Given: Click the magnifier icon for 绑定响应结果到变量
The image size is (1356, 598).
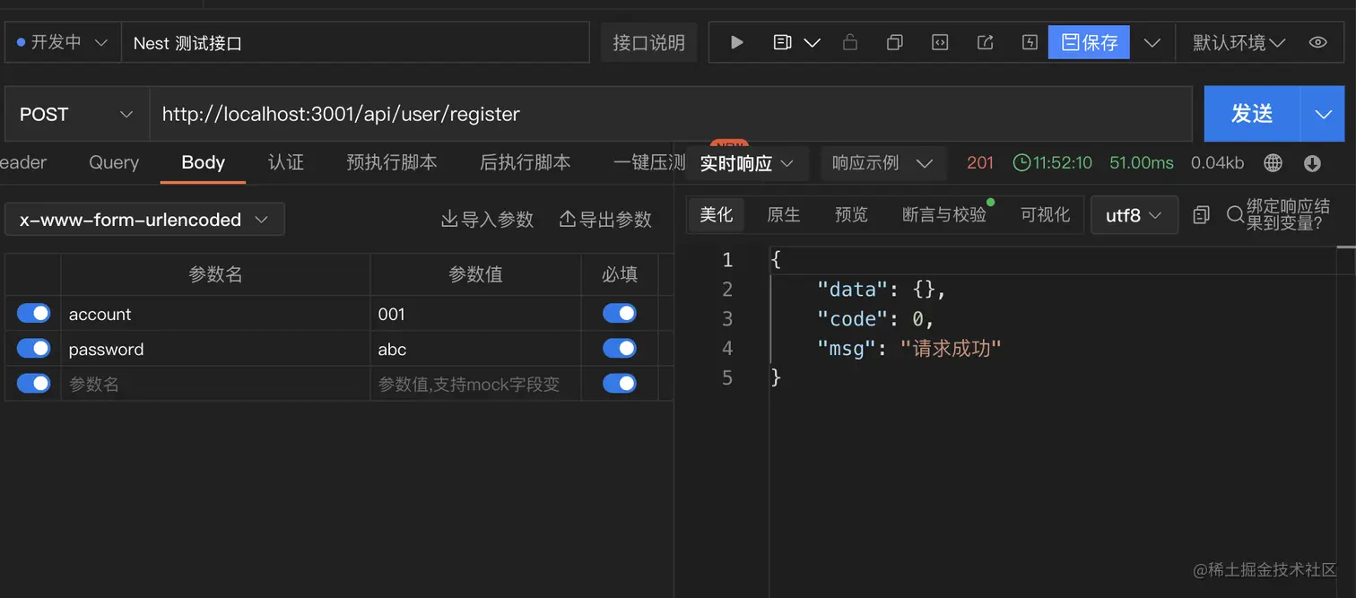Looking at the screenshot, I should 1235,215.
